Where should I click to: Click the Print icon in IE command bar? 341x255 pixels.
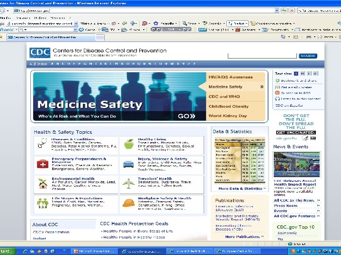[x=309, y=37]
